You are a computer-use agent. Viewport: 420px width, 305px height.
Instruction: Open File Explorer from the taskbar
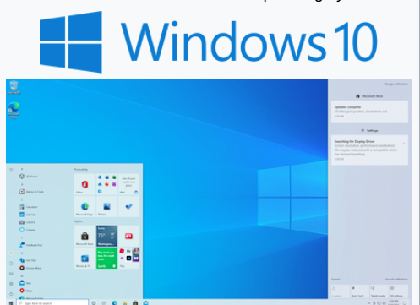click(x=125, y=303)
